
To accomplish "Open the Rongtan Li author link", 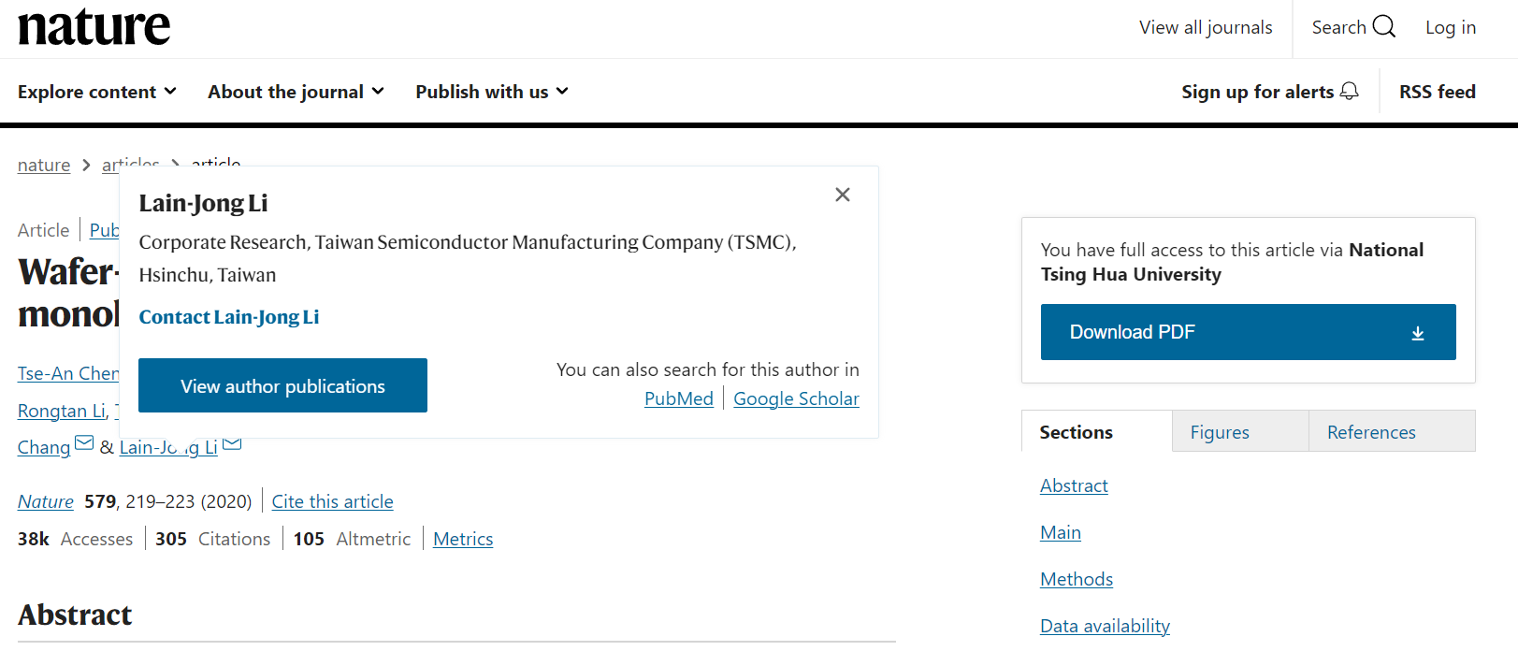I will click(x=62, y=411).
